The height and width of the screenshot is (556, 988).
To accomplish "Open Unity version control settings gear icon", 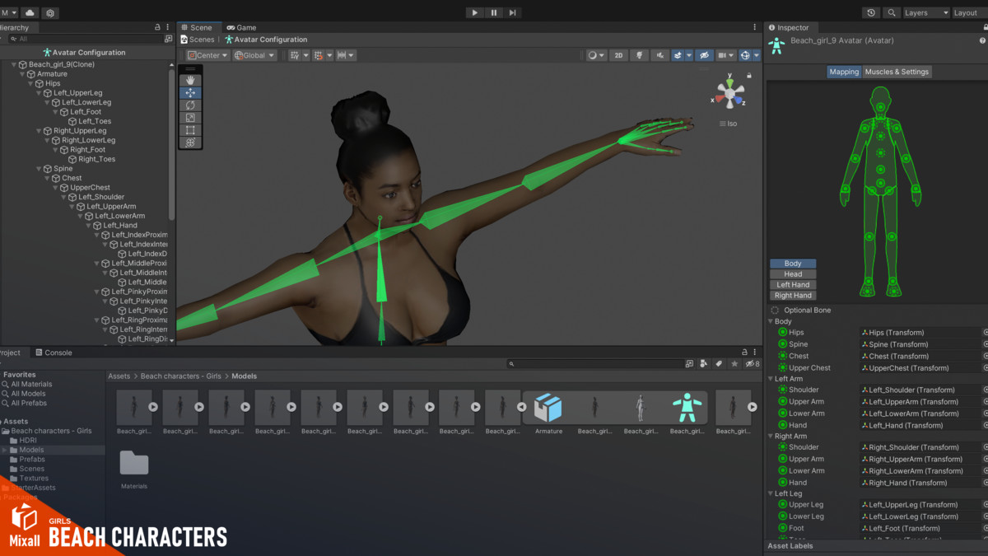I will click(x=50, y=13).
